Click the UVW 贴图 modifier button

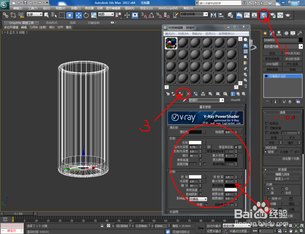point(272,64)
